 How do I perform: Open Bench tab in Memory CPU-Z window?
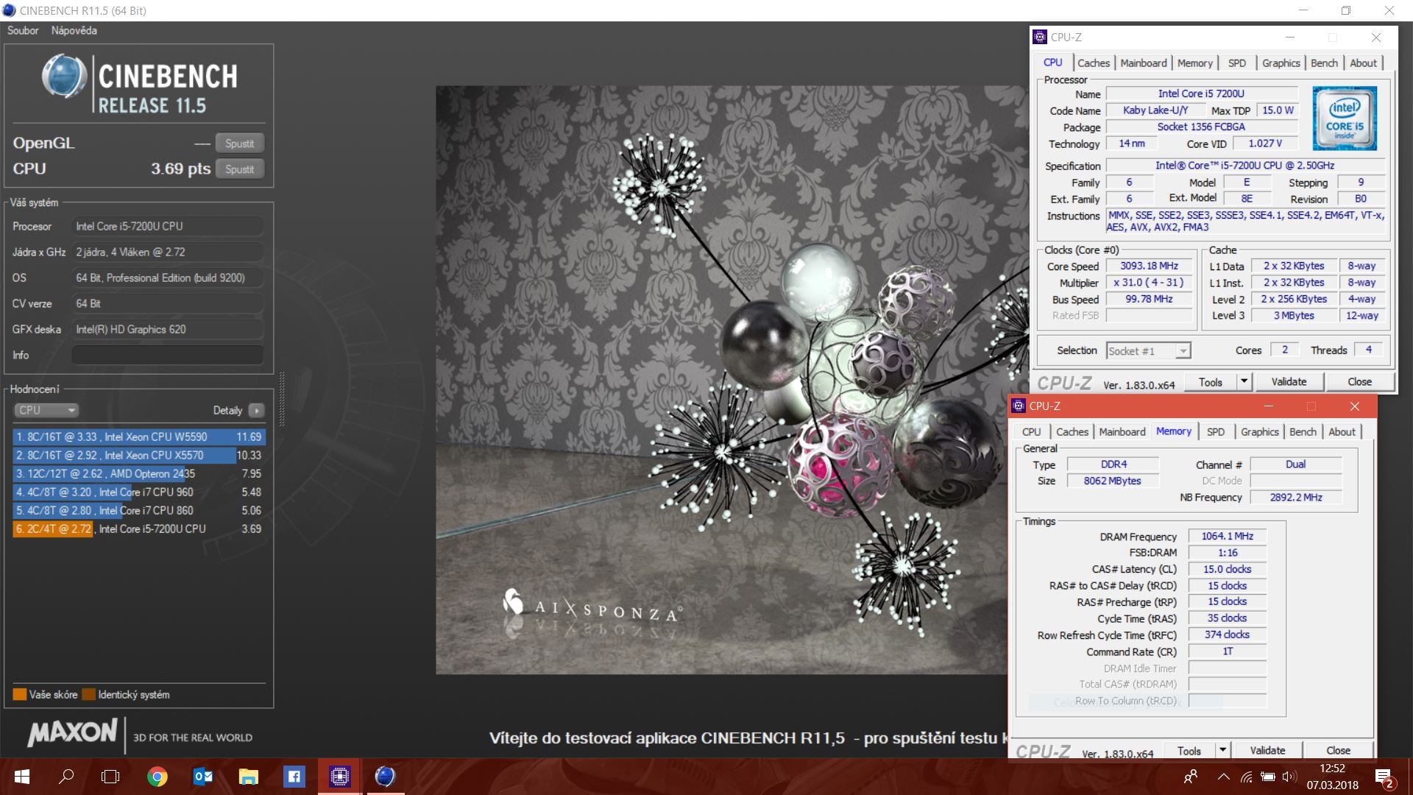(1303, 432)
